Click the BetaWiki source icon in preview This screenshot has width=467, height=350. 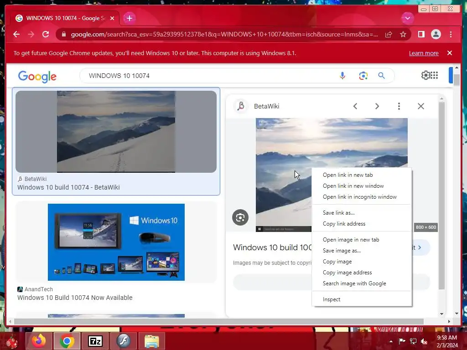[241, 106]
